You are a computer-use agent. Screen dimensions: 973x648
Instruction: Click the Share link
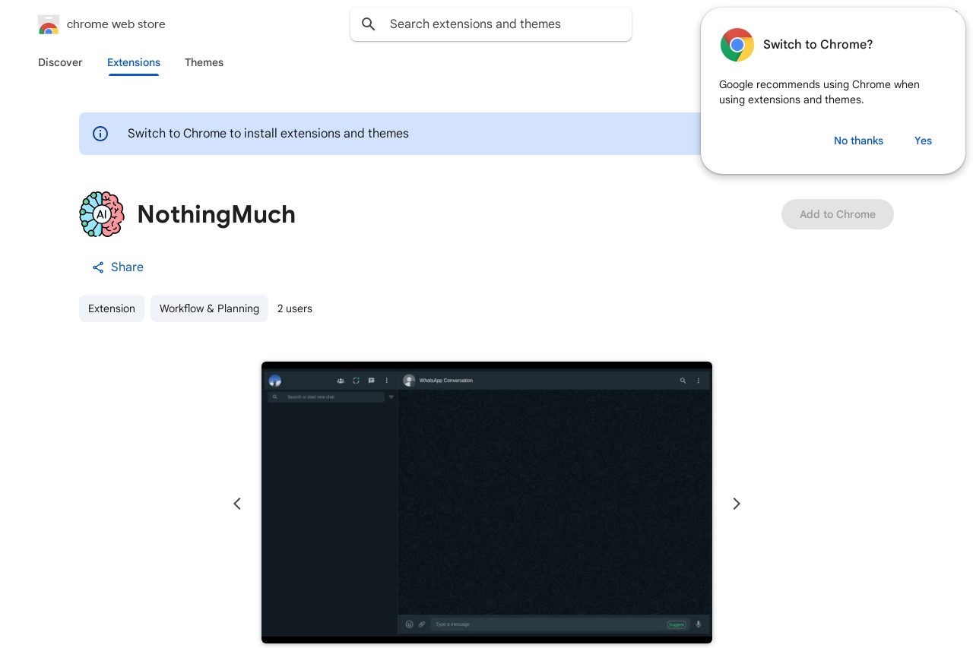point(118,267)
